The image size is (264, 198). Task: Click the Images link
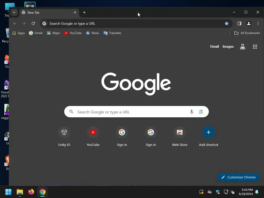pyautogui.click(x=228, y=47)
